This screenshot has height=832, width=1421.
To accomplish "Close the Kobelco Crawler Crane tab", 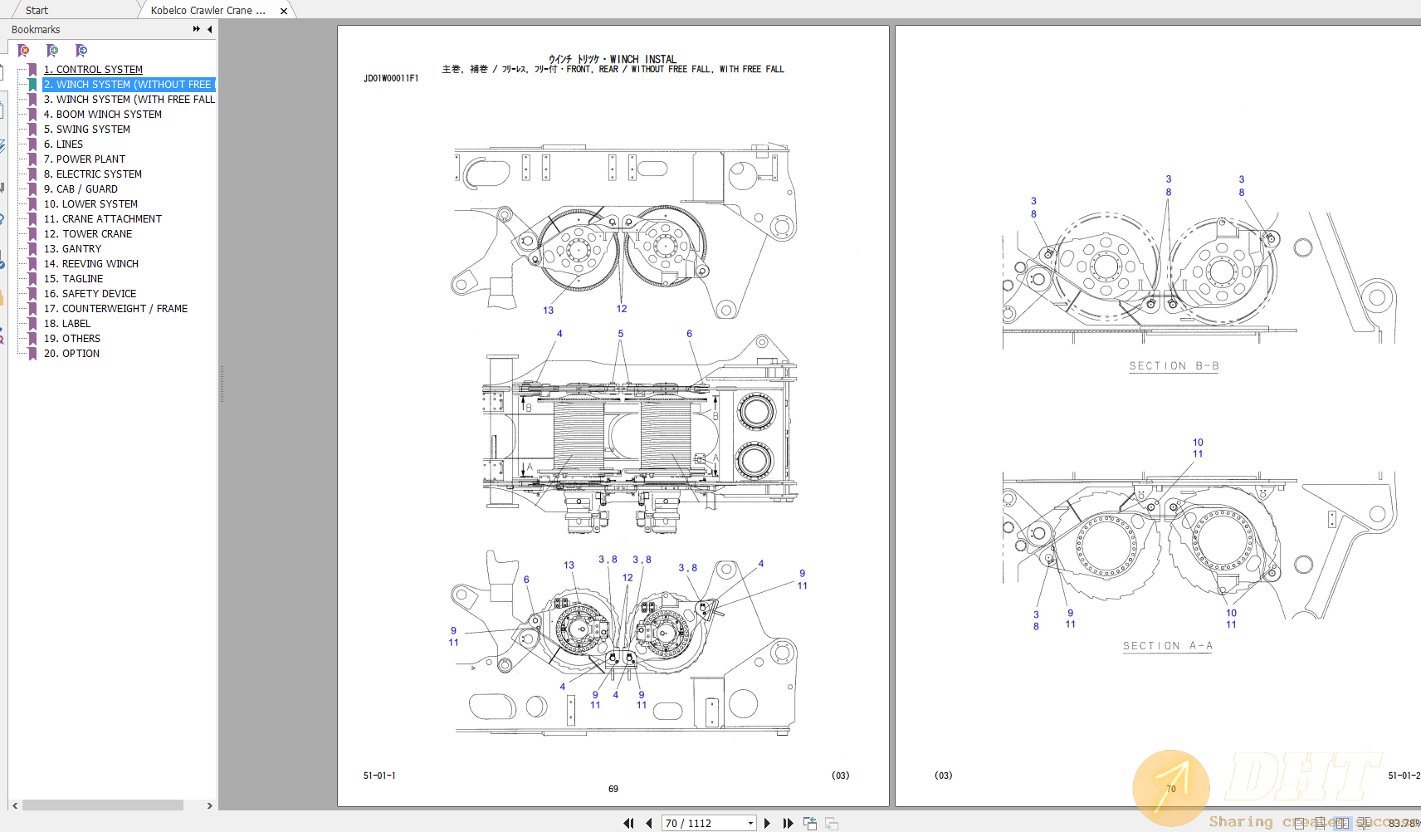I will click(284, 11).
